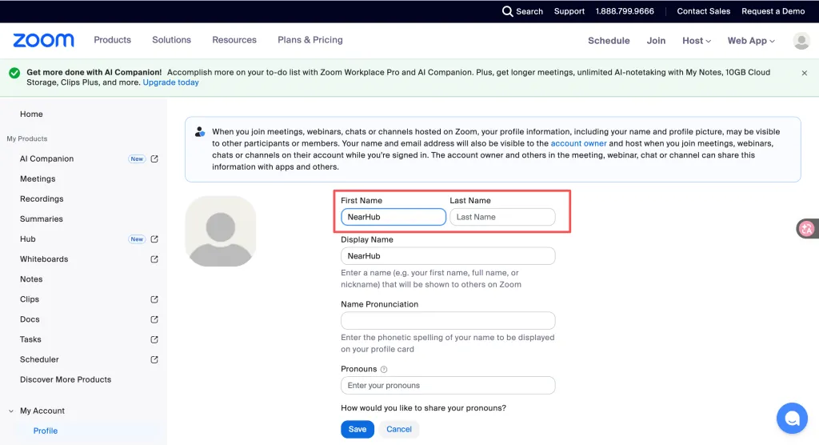This screenshot has height=445, width=819.
Task: Click the Pronouns help question icon
Action: coord(384,369)
